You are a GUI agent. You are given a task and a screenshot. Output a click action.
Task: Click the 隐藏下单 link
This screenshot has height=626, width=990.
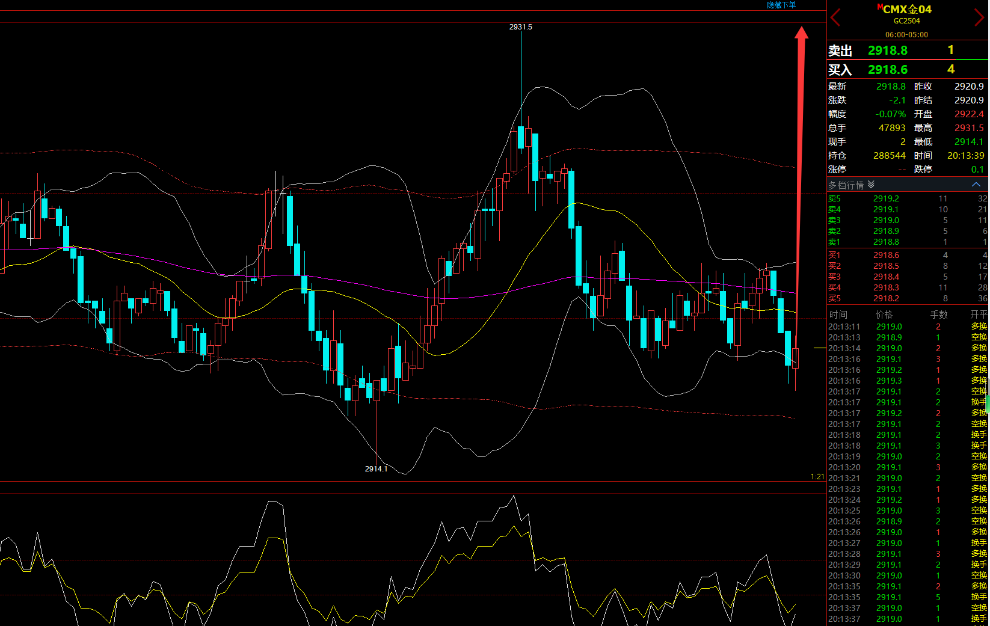tap(781, 5)
